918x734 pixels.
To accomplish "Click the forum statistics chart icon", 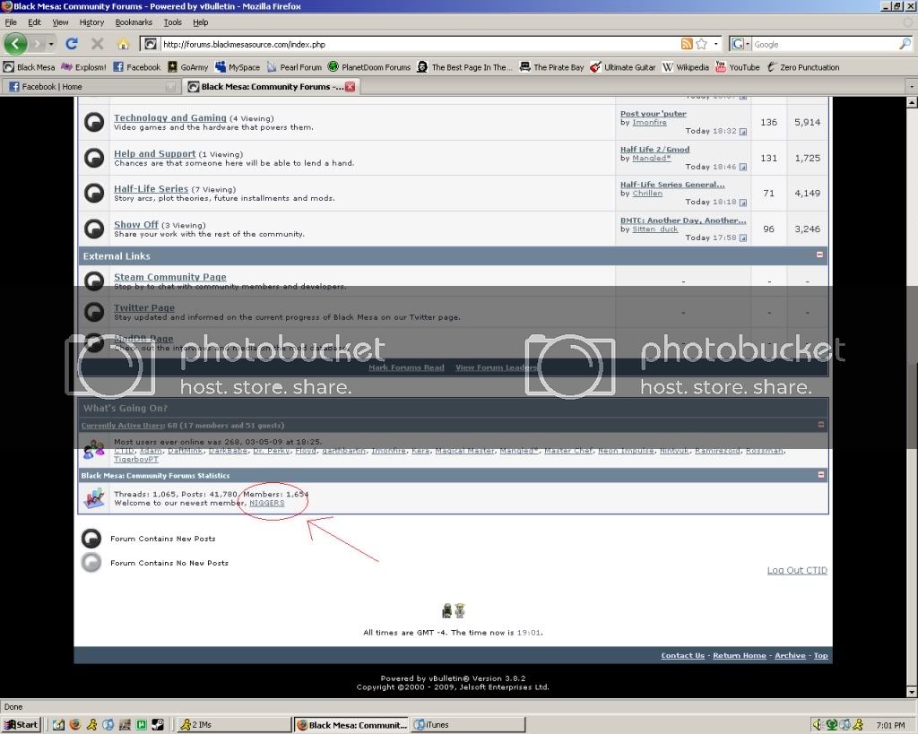I will pos(94,498).
